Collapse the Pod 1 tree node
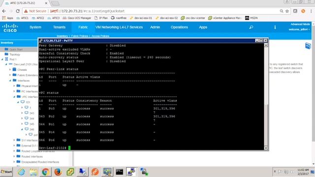The width and height of the screenshot is (315, 177). pyautogui.click(x=2, y=59)
